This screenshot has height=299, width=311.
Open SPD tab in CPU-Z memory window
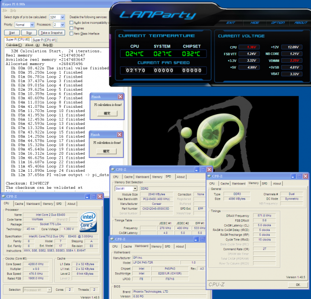pos(264,183)
